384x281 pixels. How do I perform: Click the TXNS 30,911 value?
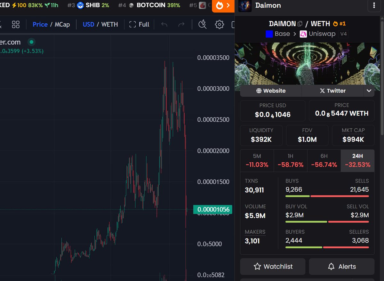click(x=254, y=190)
